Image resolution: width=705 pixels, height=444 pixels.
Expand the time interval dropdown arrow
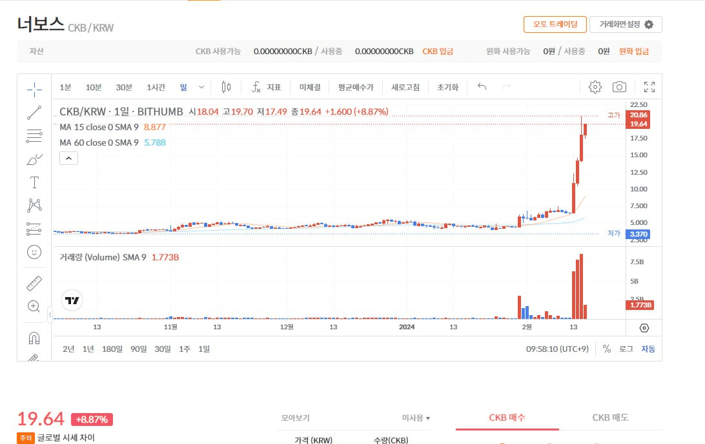click(x=201, y=87)
